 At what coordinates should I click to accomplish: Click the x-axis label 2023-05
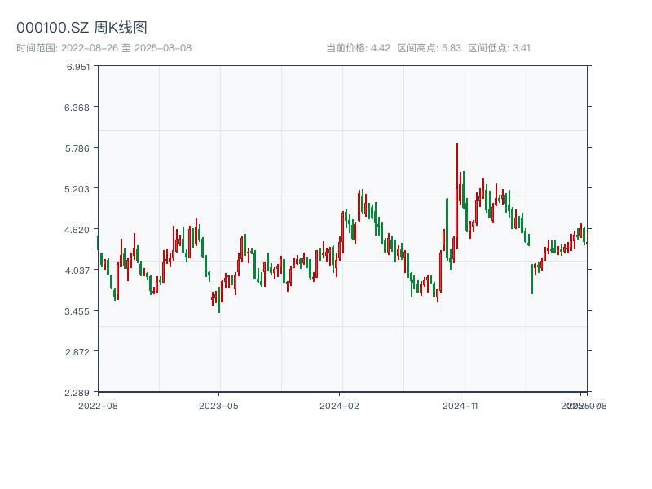tap(218, 406)
